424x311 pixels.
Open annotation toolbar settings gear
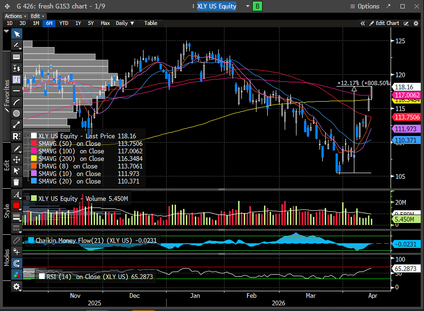point(16,287)
